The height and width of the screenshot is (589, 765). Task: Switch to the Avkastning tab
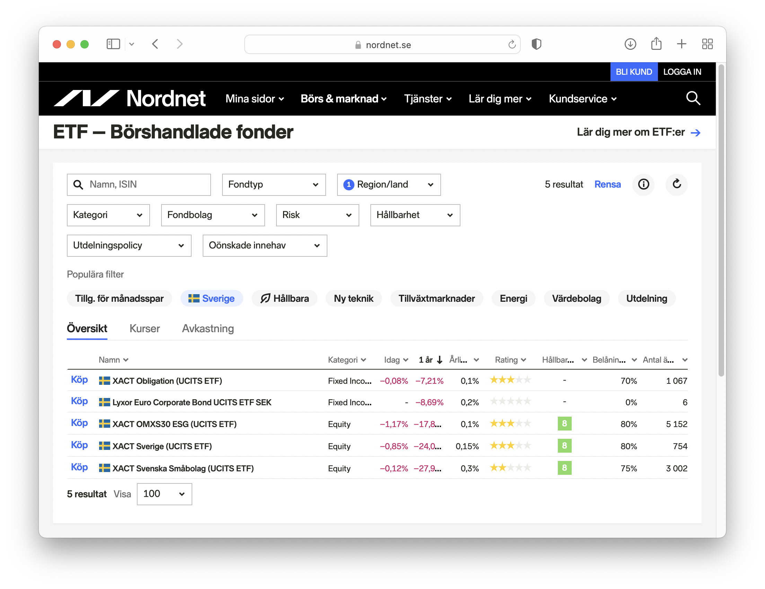[208, 328]
